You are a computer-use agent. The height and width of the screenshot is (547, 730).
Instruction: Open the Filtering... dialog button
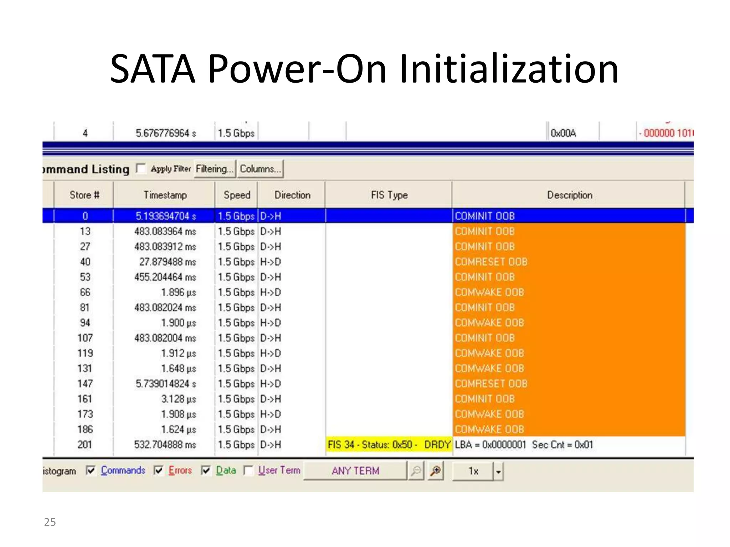click(215, 169)
